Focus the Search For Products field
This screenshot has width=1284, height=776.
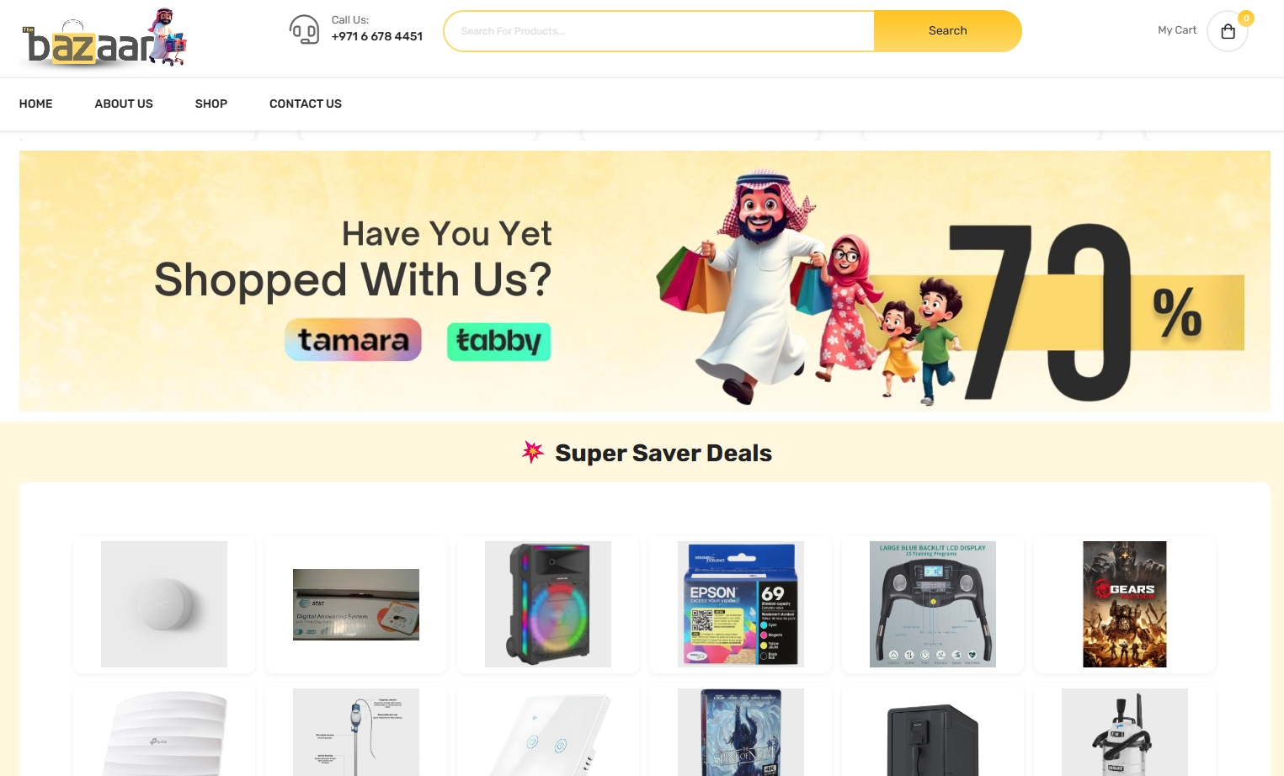pos(659,31)
